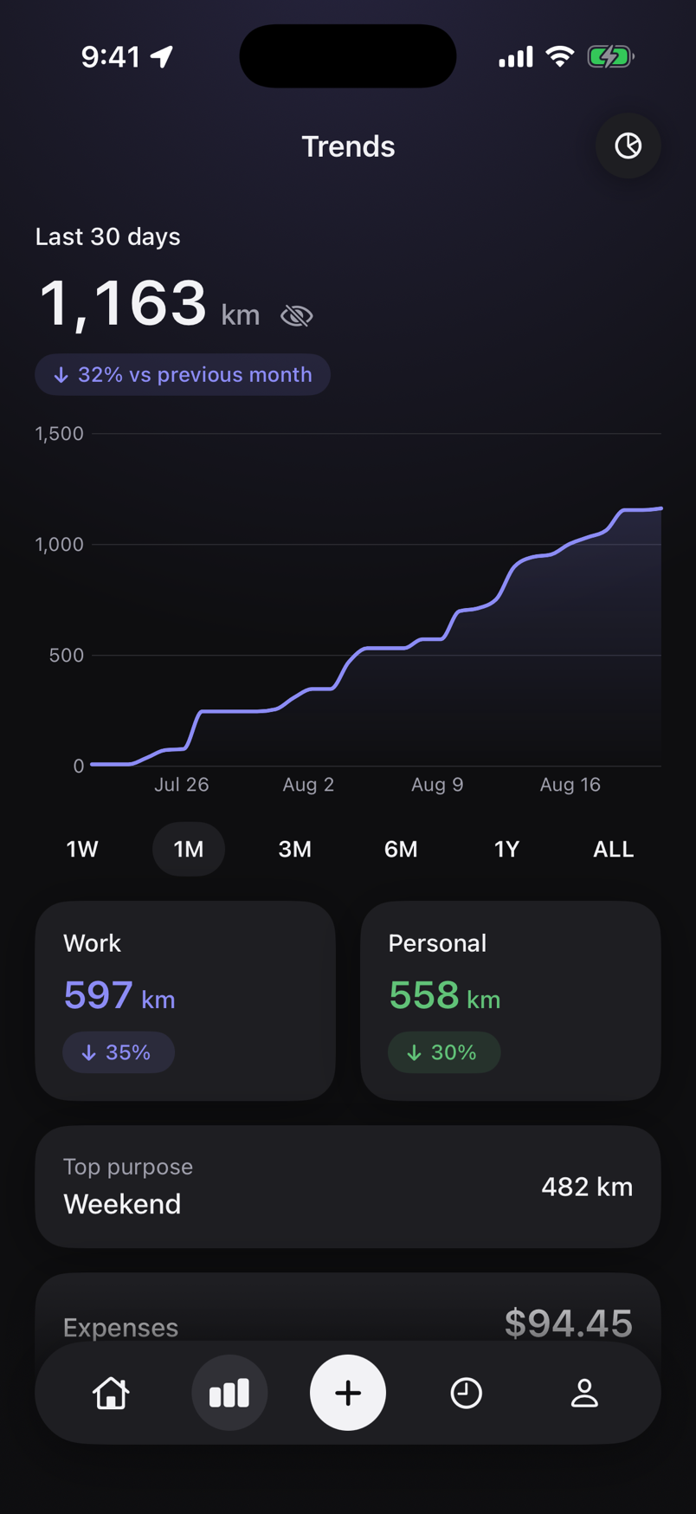This screenshot has height=1514, width=696.
Task: Select the 1W time range
Action: (82, 849)
